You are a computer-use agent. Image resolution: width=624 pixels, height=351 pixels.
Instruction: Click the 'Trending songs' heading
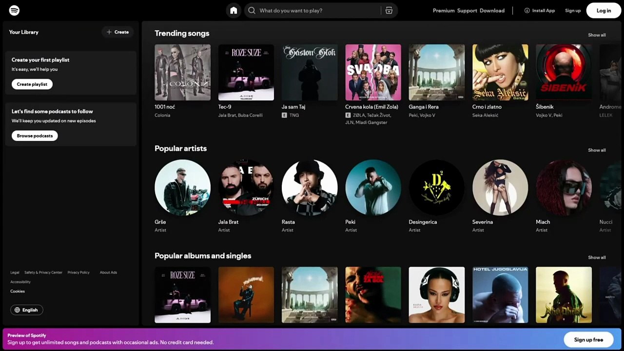[x=182, y=33]
